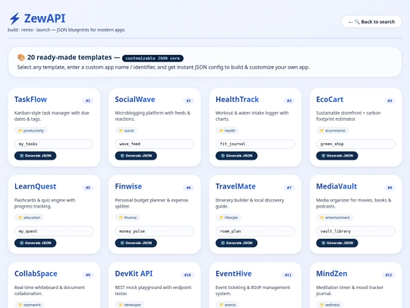Focus the money_pulse input field
Screen dimensions: 410x308
click(x=155, y=231)
